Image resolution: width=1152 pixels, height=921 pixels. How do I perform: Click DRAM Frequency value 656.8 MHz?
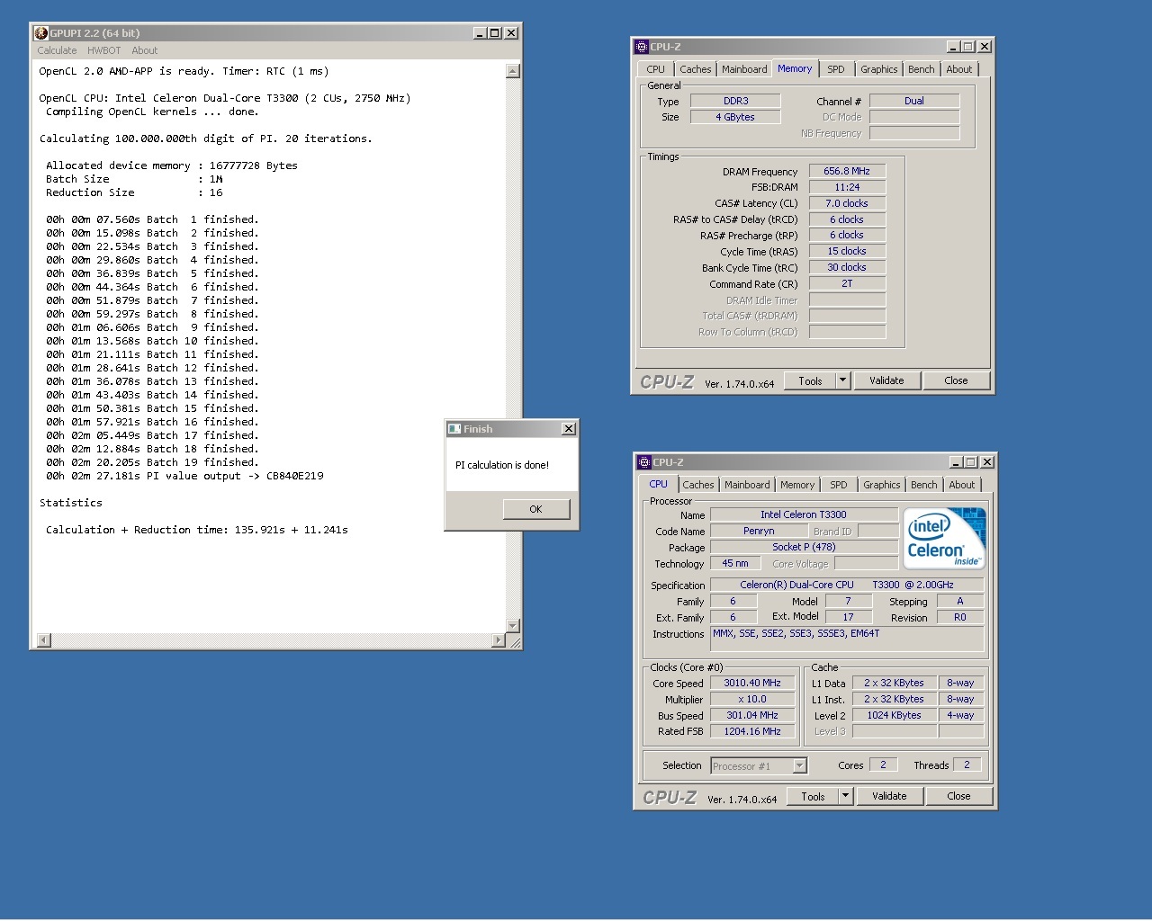click(x=847, y=171)
